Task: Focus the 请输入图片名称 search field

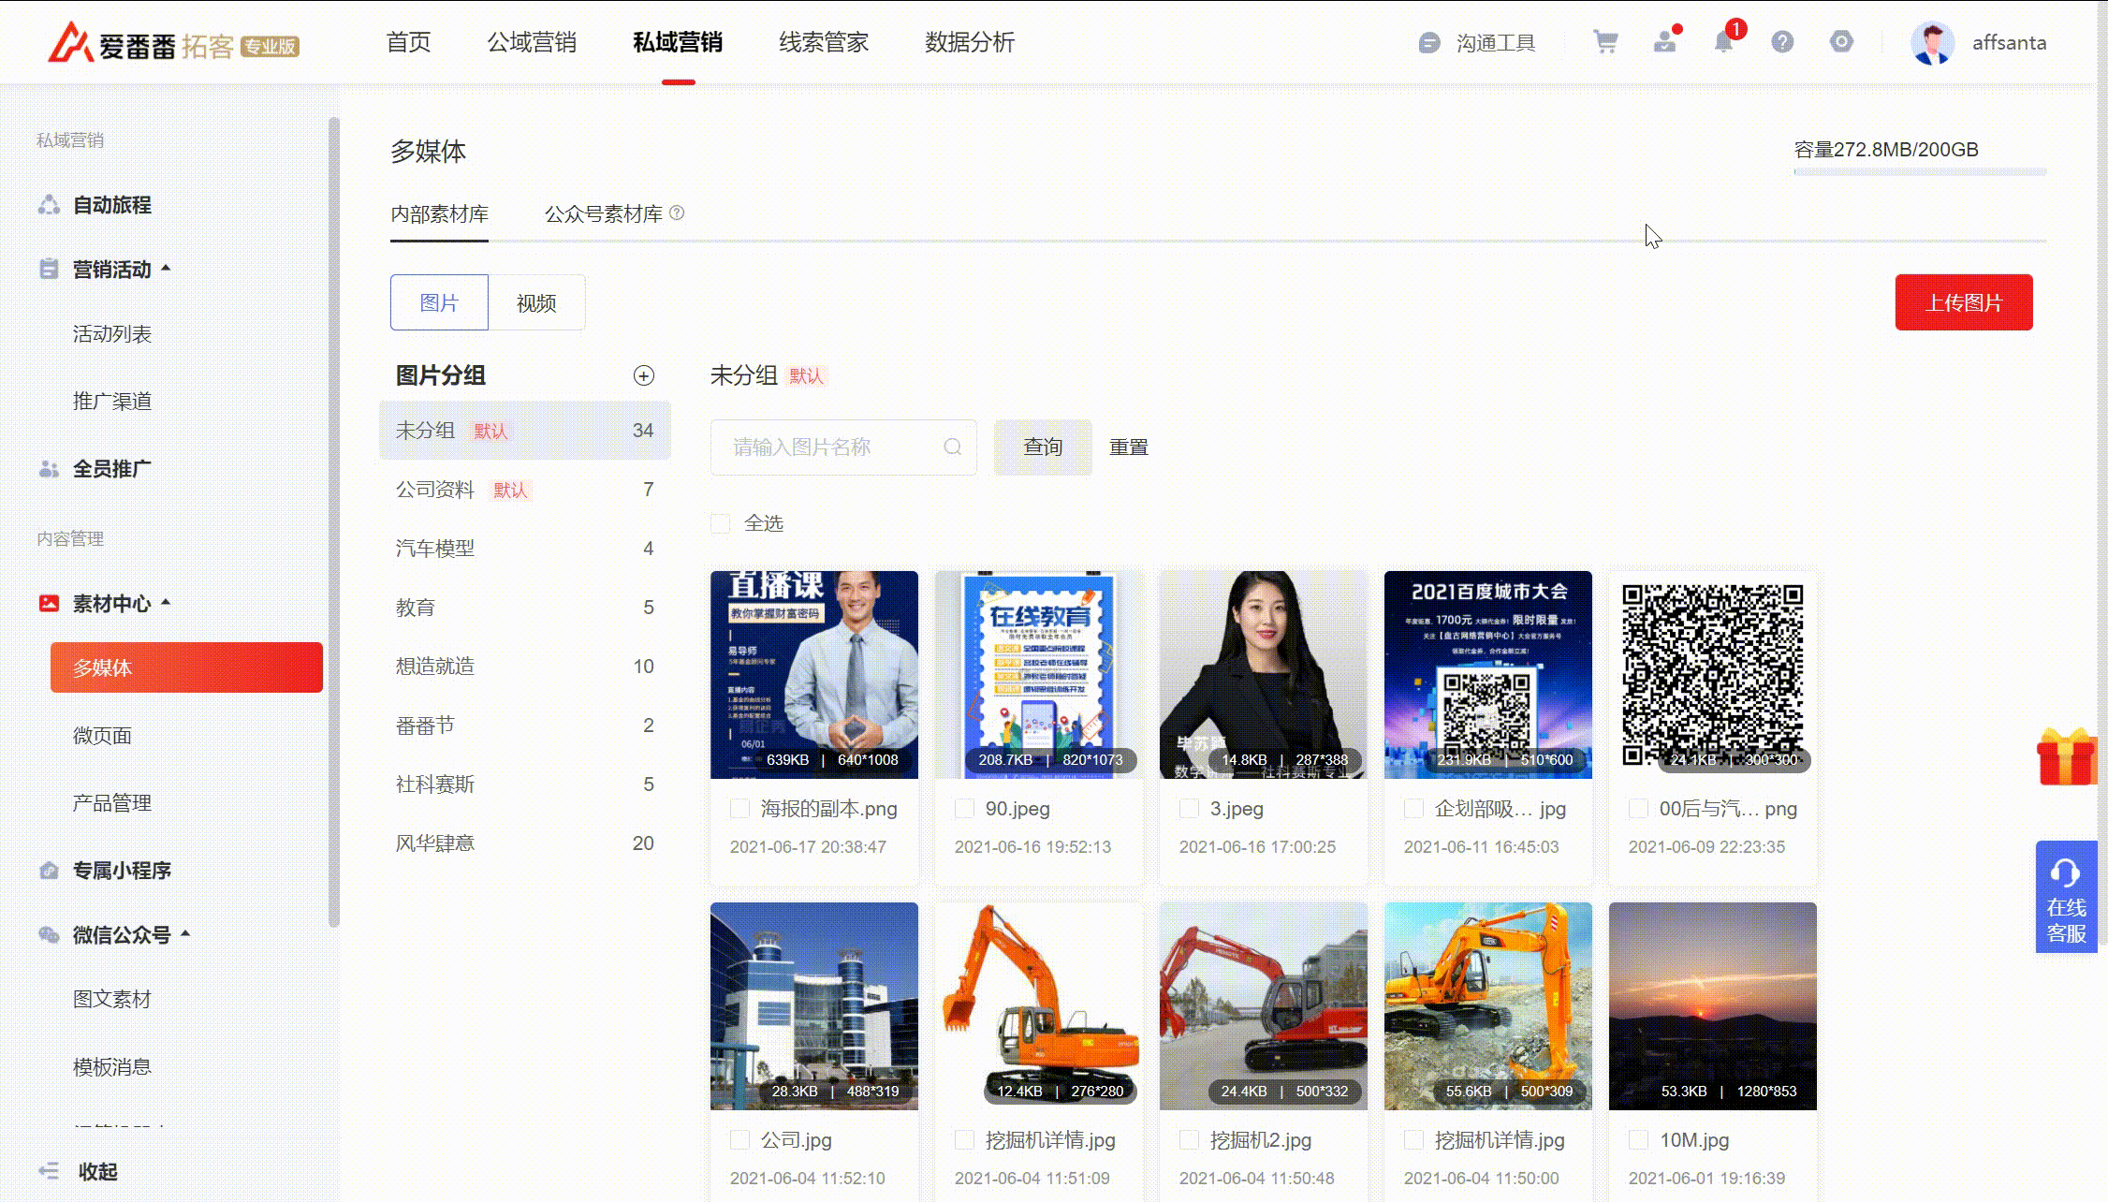Action: pos(843,447)
